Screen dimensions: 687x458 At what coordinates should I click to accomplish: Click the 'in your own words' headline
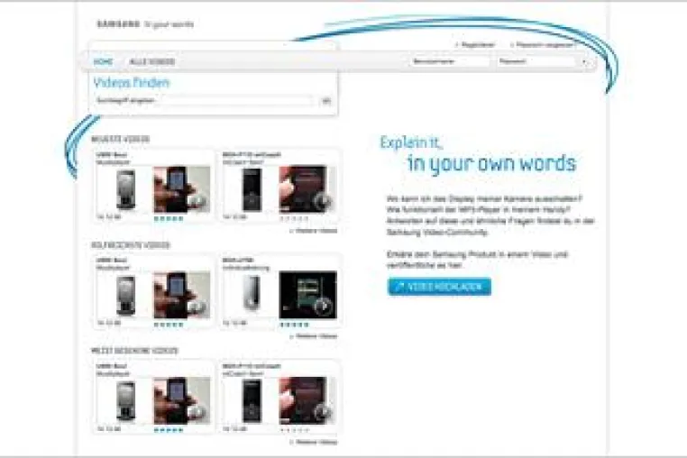point(491,163)
